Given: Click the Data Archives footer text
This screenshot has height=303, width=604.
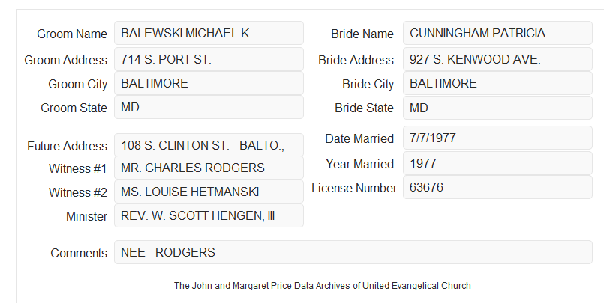Looking at the screenshot, I should point(323,286).
